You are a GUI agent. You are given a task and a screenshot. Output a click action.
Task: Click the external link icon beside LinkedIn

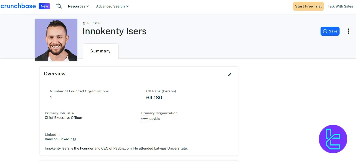click(x=74, y=139)
